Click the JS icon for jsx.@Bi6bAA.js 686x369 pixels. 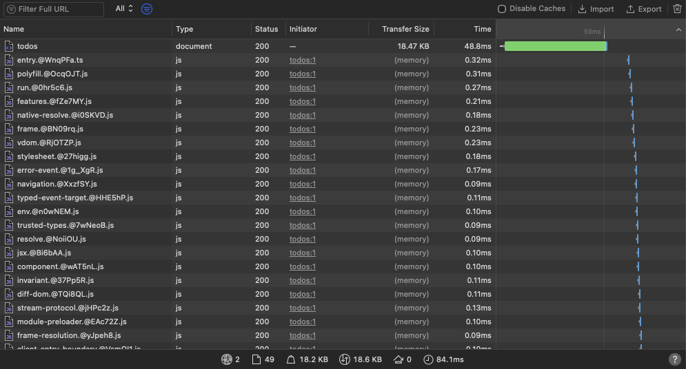pyautogui.click(x=9, y=253)
